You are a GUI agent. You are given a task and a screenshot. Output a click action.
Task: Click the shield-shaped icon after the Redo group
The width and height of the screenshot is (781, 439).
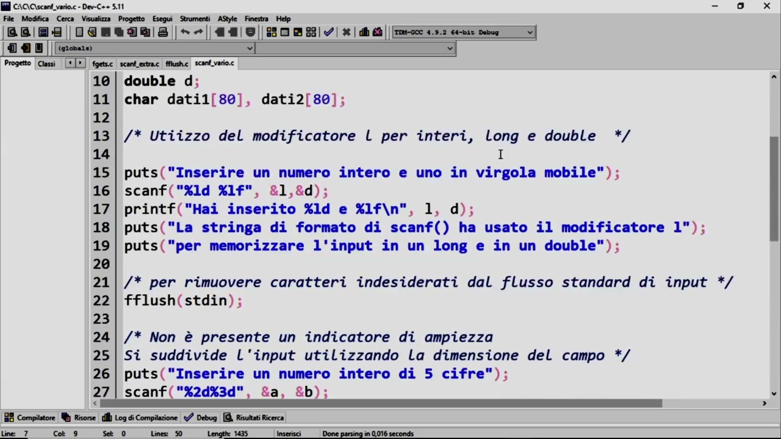(250, 32)
